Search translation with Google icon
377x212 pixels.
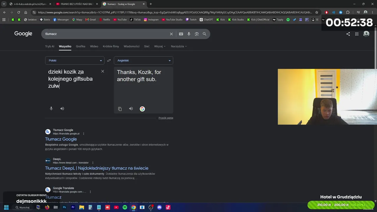pyautogui.click(x=142, y=109)
